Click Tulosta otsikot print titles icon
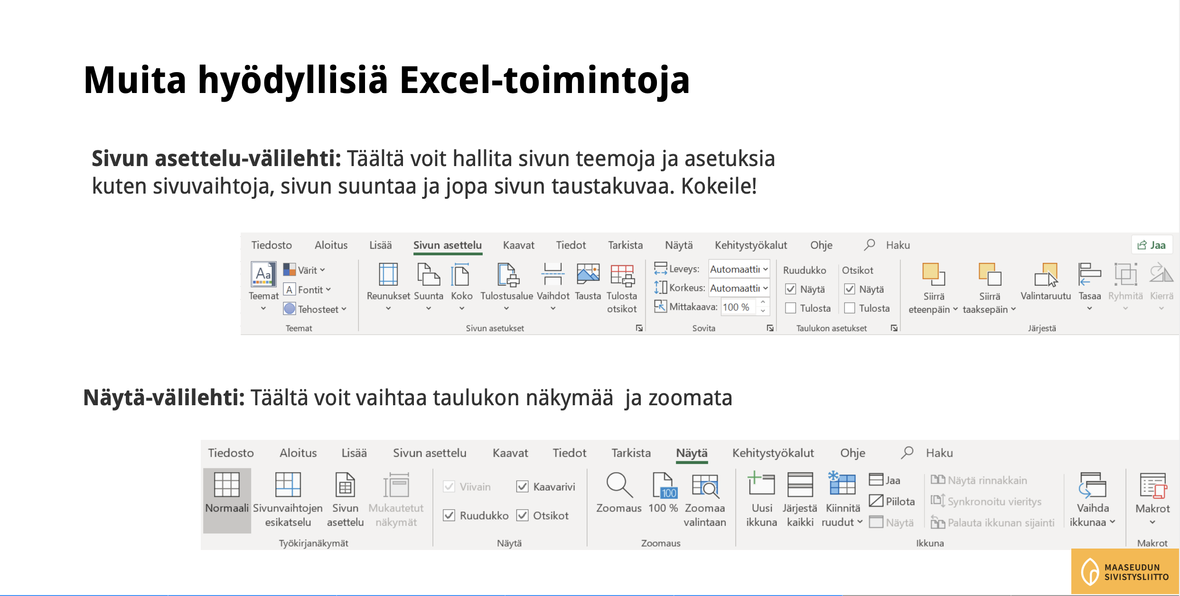This screenshot has width=1180, height=596. pos(622,275)
